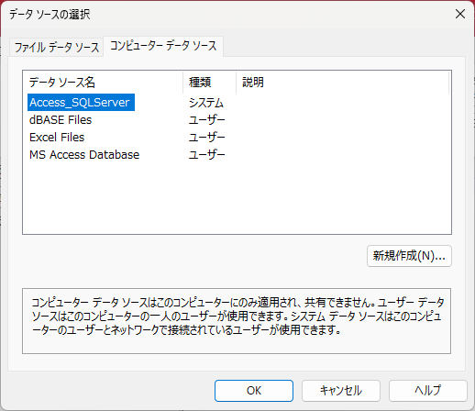This screenshot has width=475, height=411.
Task: Click ユーザー type in Excel Files row
Action: tap(207, 138)
